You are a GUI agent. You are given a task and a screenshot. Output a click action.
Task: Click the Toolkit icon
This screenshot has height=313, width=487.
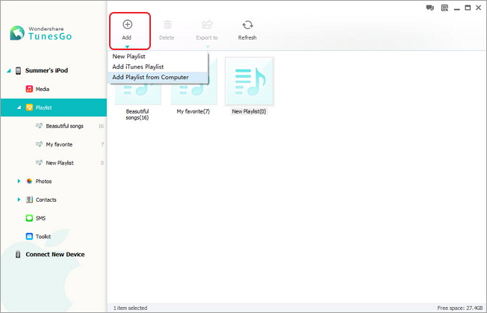point(29,236)
